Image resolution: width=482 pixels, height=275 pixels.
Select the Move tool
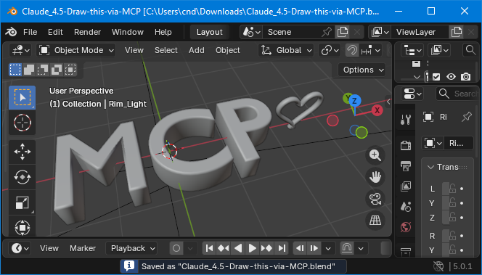pyautogui.click(x=22, y=152)
